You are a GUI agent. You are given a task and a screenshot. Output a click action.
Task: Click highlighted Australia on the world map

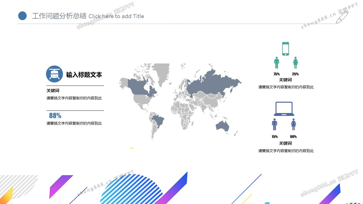pos(222,126)
